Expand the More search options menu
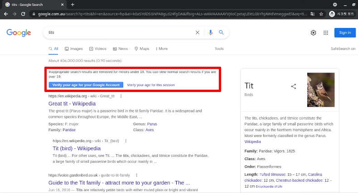This screenshot has height=193, width=358. [162, 49]
